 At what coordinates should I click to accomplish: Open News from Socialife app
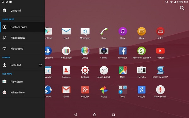[x=141, y=53]
